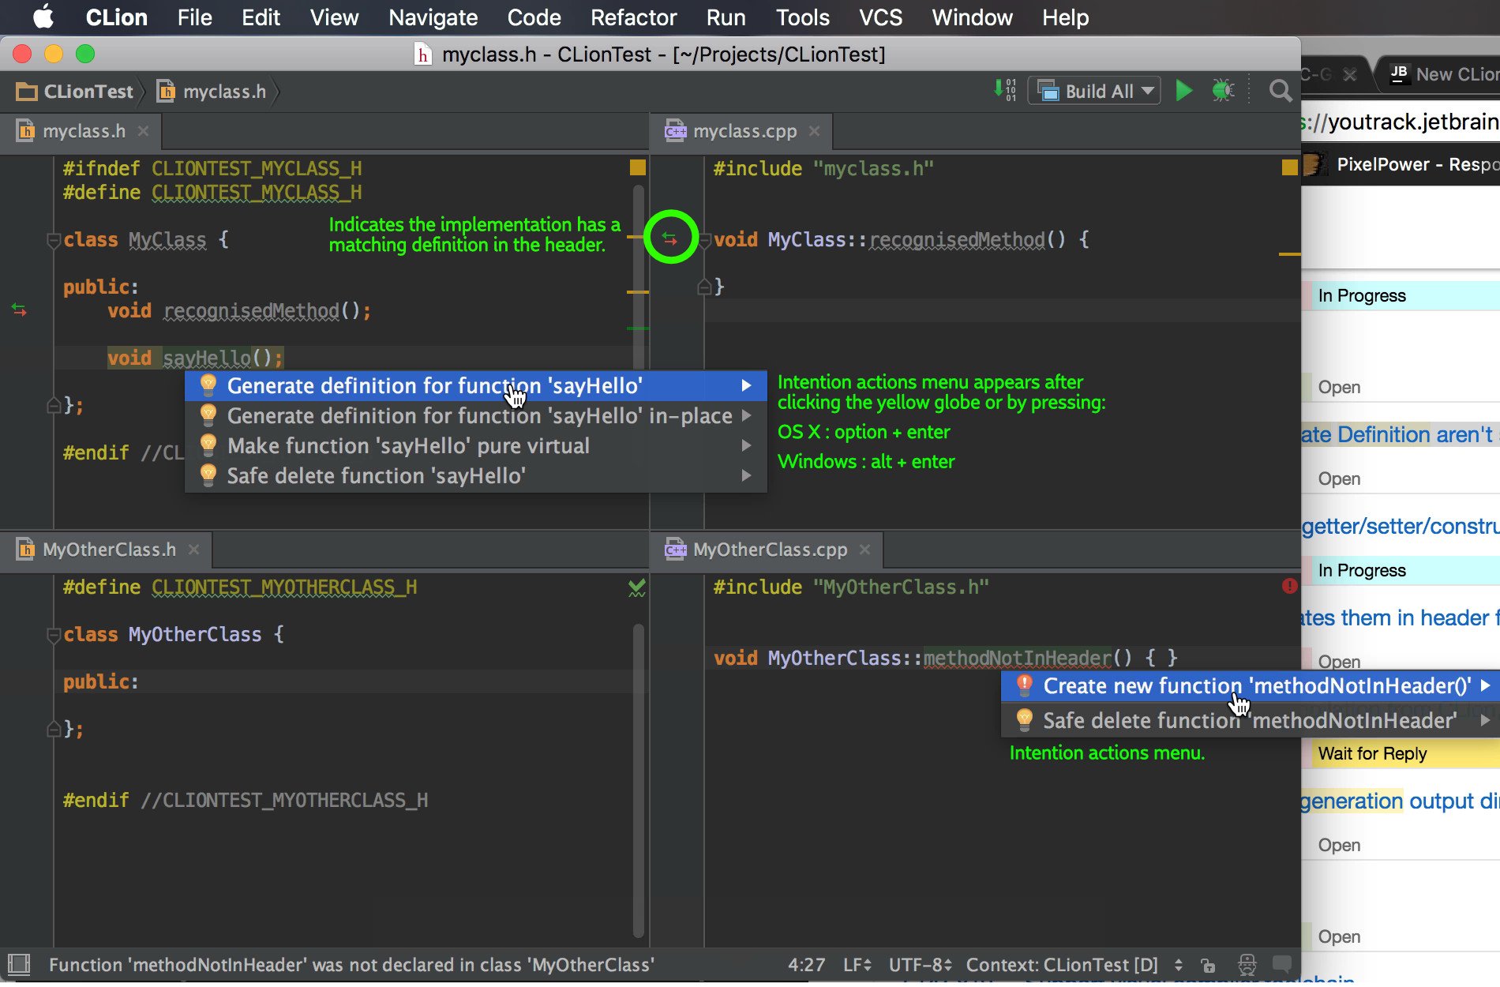Click the yellow warning square in myclass.h

tap(637, 167)
